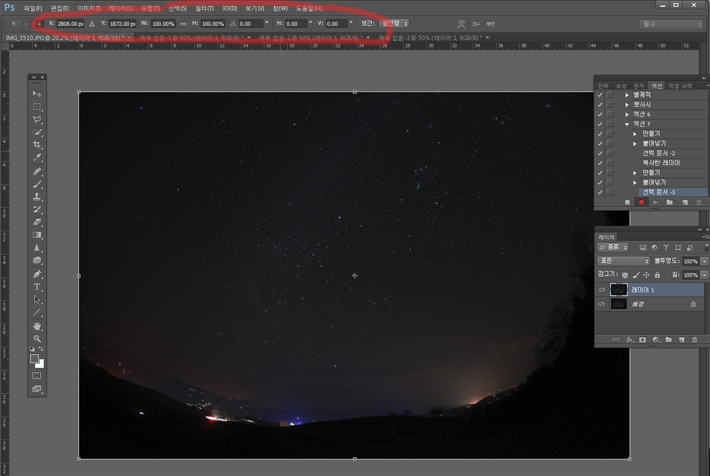
Task: Enable lock transparent pixels
Action: tap(625, 275)
